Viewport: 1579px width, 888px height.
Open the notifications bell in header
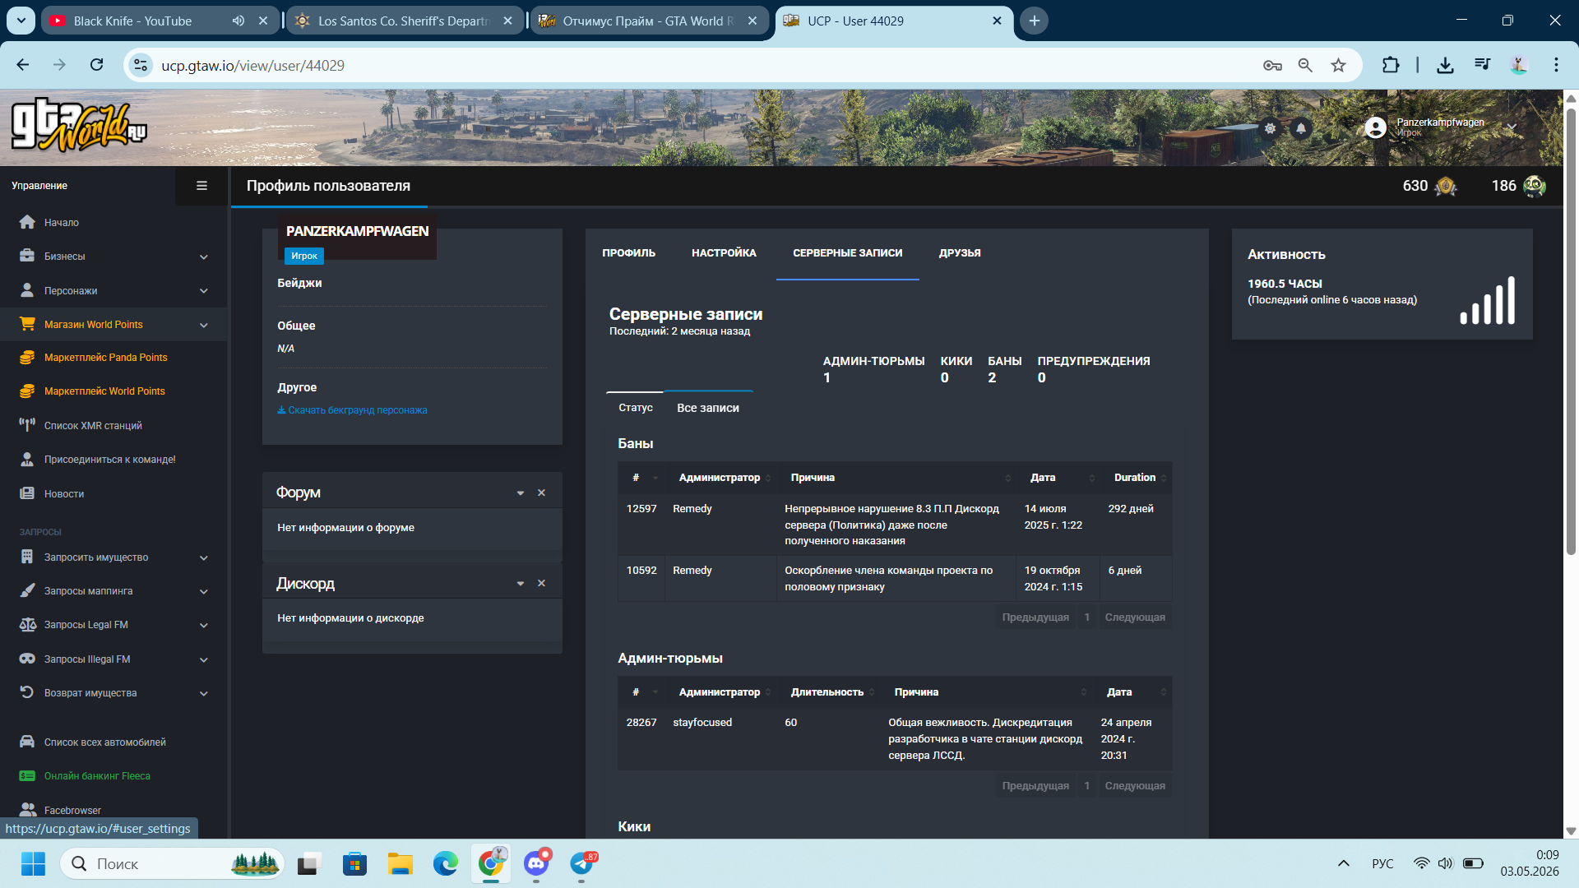(1301, 128)
